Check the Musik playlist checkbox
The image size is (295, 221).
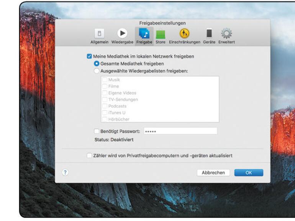[x=105, y=80]
